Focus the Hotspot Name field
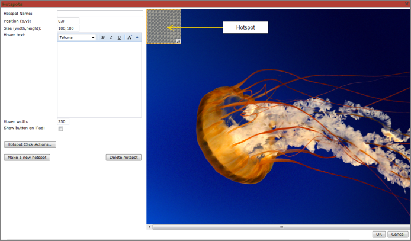411x241 pixels. (x=100, y=14)
